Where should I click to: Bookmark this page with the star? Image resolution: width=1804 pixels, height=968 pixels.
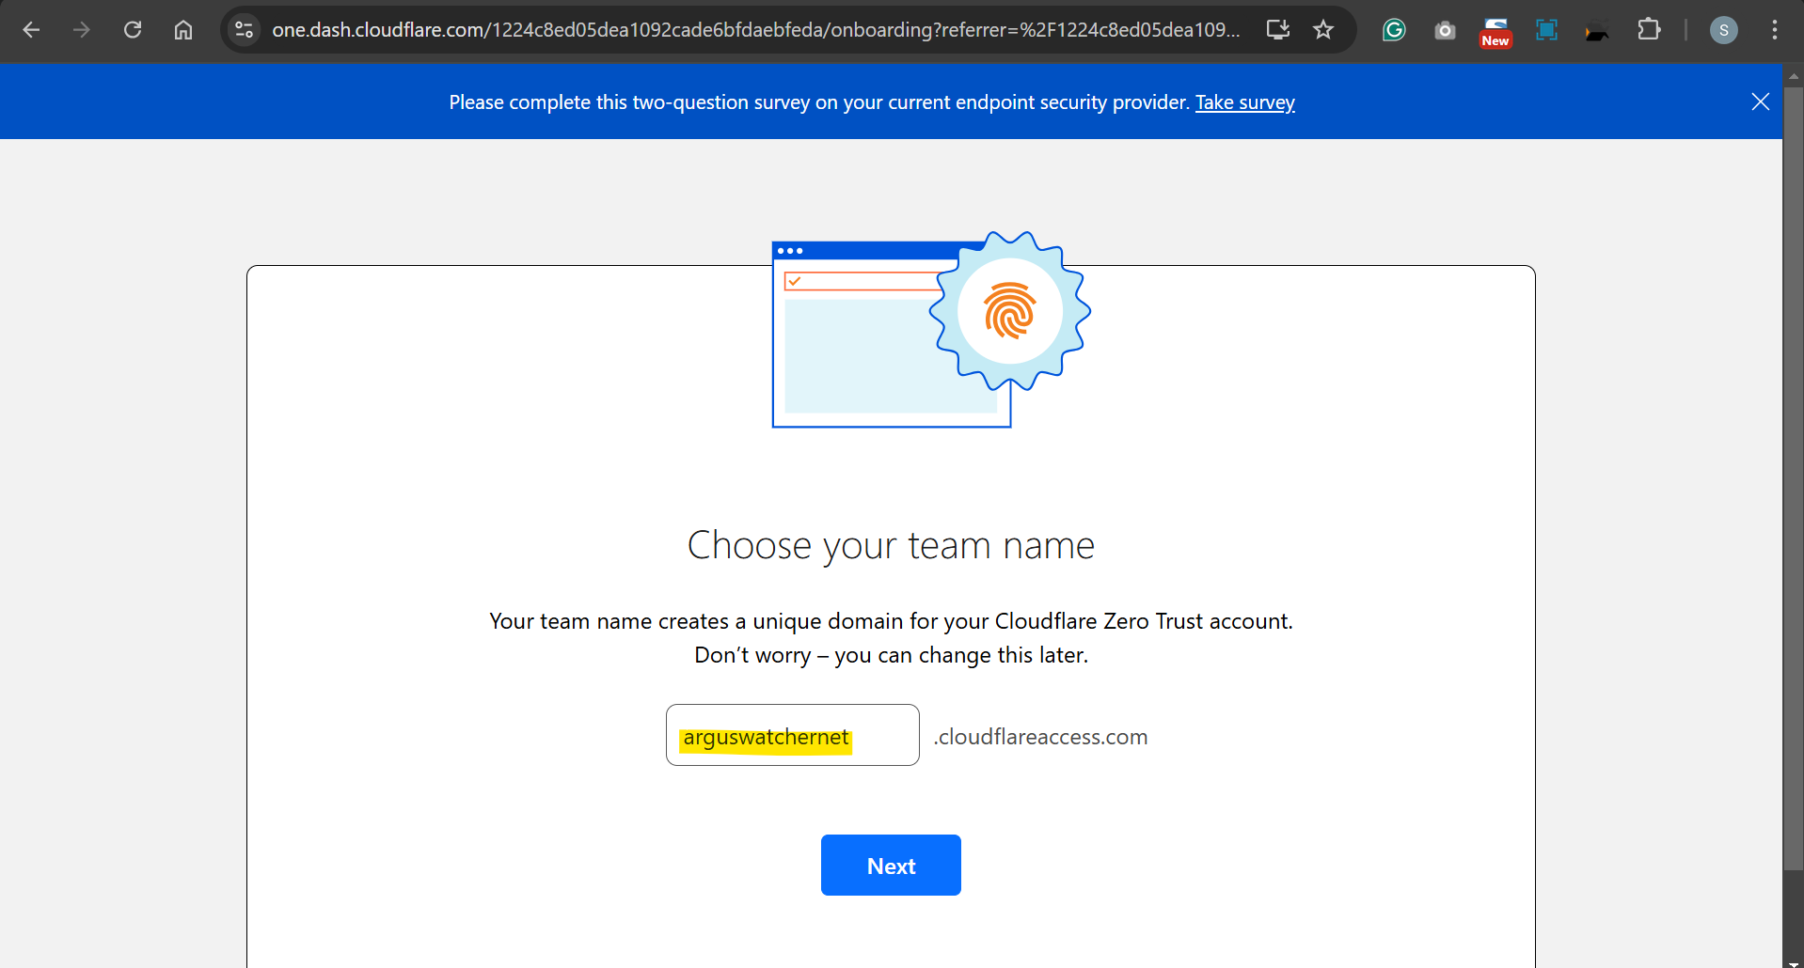tap(1323, 30)
